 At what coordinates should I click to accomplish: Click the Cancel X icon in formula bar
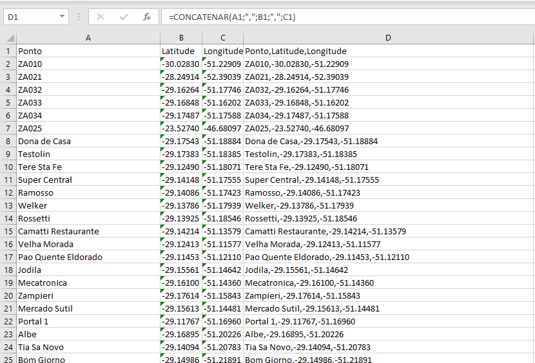click(101, 17)
